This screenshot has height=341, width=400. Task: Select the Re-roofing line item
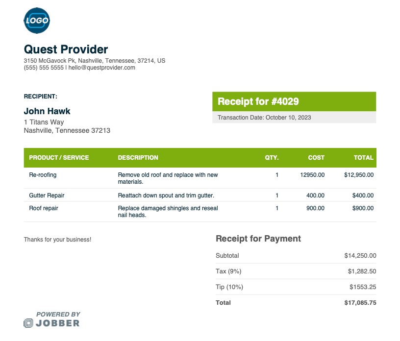tap(43, 175)
